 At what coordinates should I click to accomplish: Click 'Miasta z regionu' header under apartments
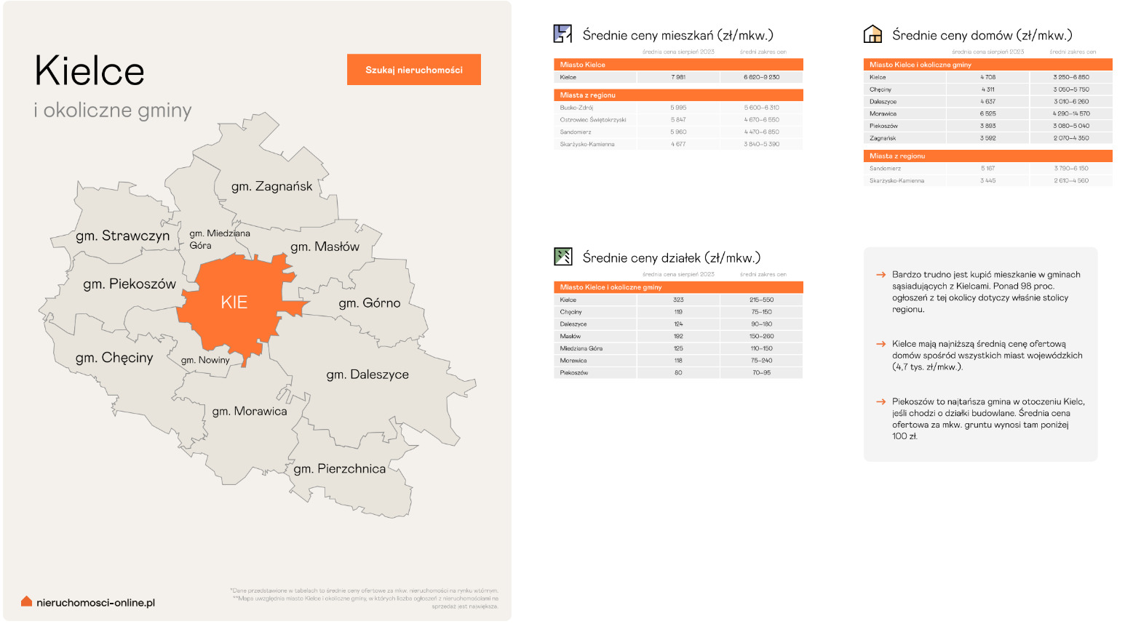(x=677, y=95)
